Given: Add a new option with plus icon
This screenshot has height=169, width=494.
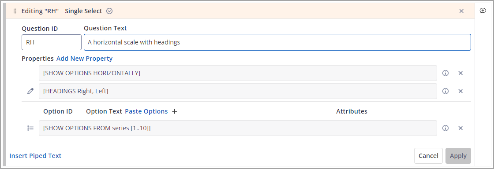Looking at the screenshot, I should tap(175, 111).
